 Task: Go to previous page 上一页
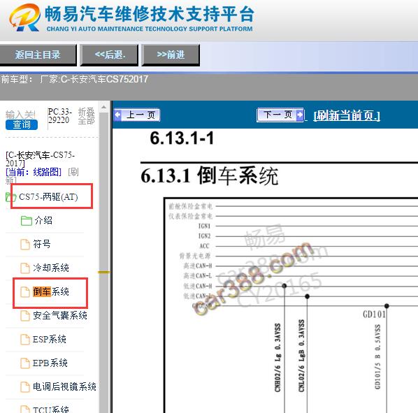click(137, 115)
